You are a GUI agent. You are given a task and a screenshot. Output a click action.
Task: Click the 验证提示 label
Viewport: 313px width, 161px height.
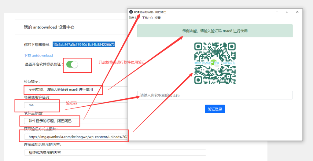[32, 81]
